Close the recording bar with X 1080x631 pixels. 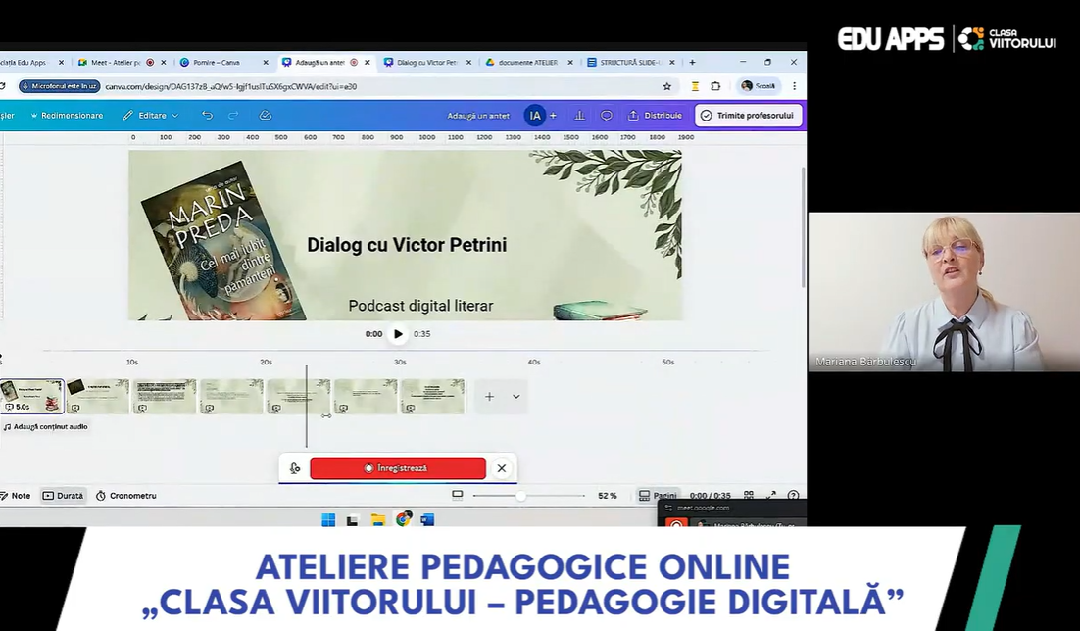[502, 468]
